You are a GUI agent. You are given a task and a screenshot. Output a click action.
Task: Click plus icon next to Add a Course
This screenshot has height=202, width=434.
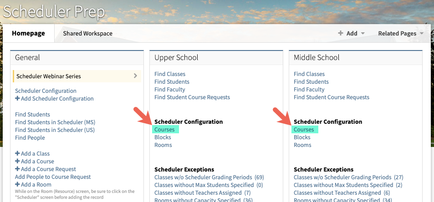17,162
